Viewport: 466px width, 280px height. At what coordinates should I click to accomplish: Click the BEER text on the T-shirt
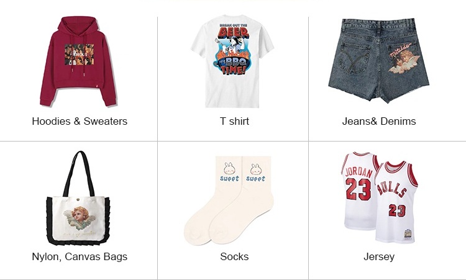[233, 33]
